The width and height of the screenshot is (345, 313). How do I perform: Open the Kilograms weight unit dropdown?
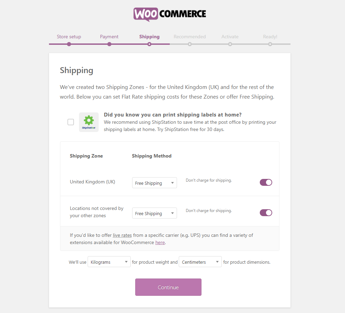tap(109, 262)
